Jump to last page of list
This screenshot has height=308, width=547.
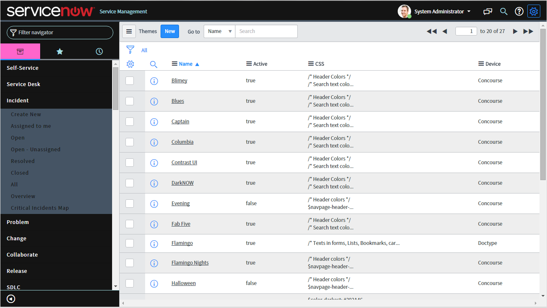tap(529, 31)
